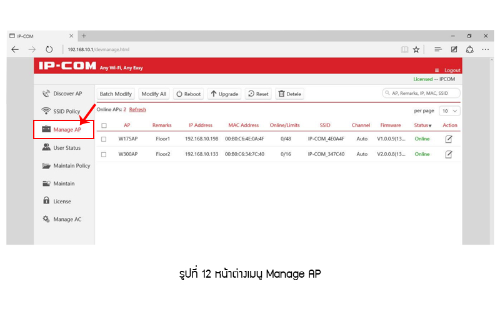Click the edit icon for W300AP
500x312 pixels.
pos(448,154)
